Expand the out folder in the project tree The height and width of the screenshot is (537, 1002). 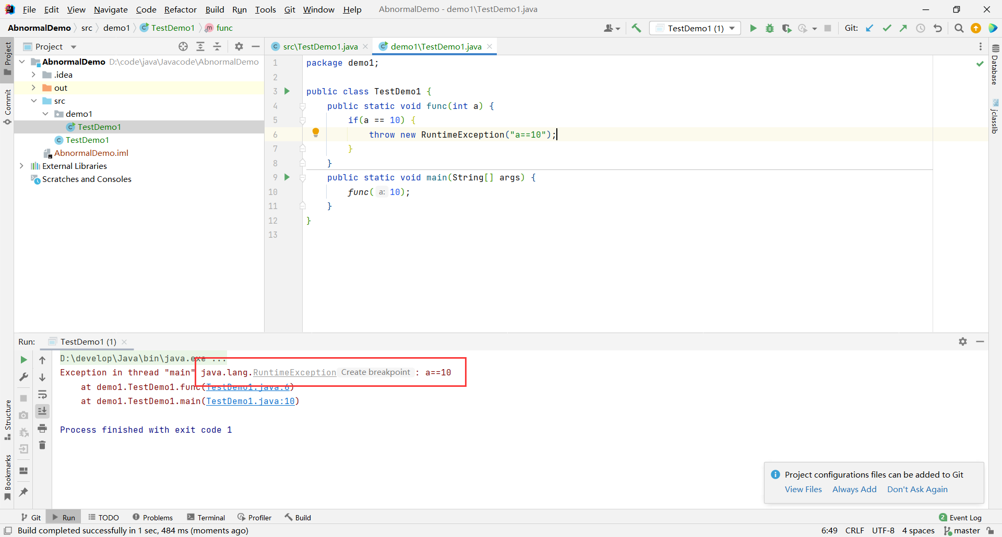click(x=33, y=88)
